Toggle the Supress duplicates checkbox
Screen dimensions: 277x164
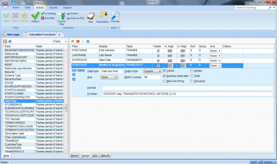[x=164, y=76]
